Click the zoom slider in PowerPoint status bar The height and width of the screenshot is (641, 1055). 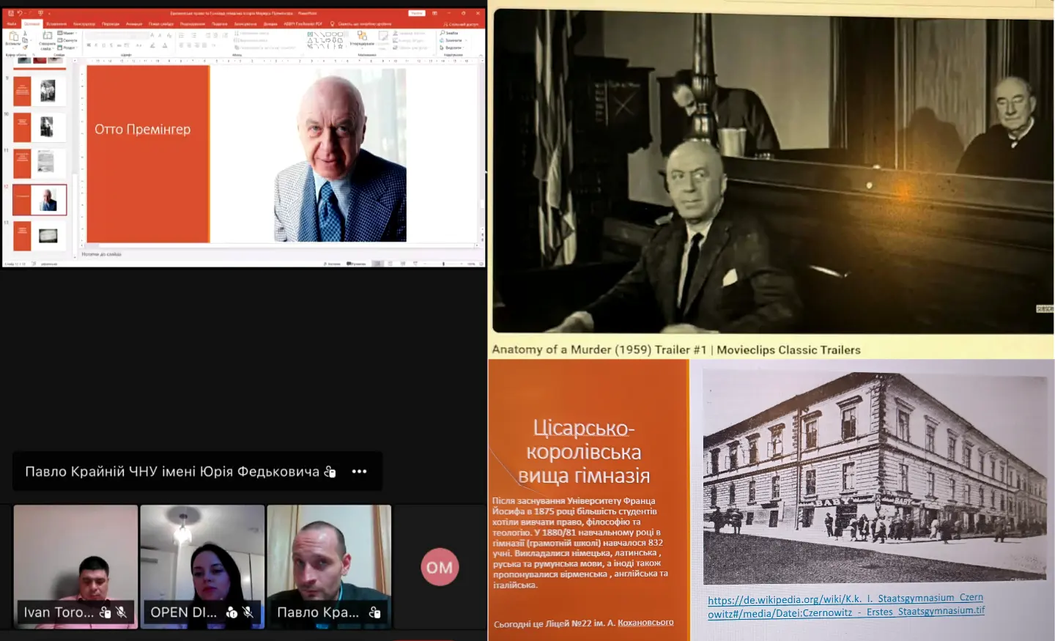coord(444,264)
